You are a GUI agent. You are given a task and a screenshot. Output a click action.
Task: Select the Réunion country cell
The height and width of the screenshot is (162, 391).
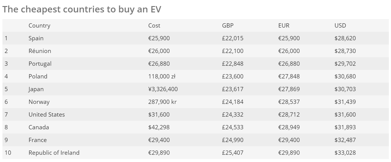click(40, 51)
